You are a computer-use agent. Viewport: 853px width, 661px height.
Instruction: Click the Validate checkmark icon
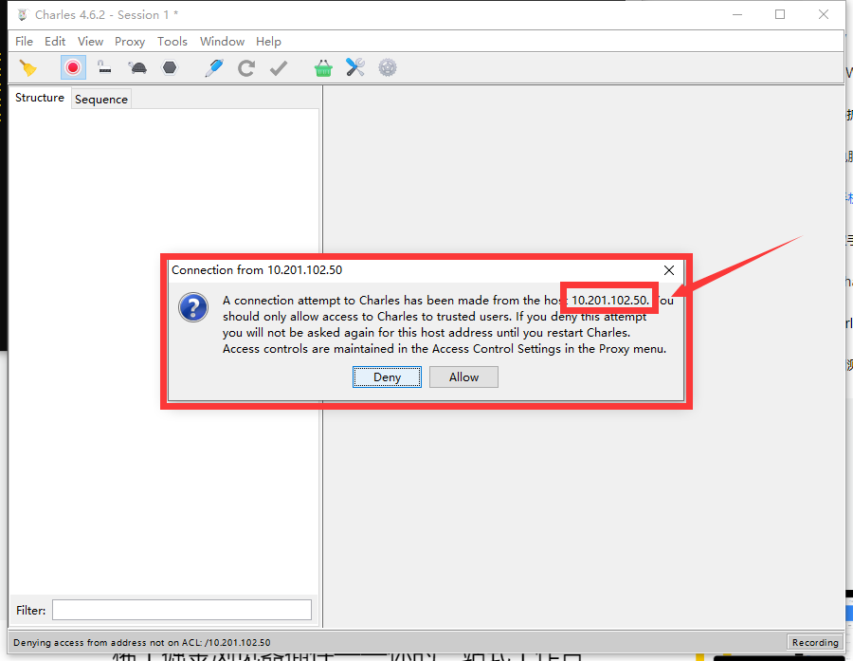click(x=279, y=68)
